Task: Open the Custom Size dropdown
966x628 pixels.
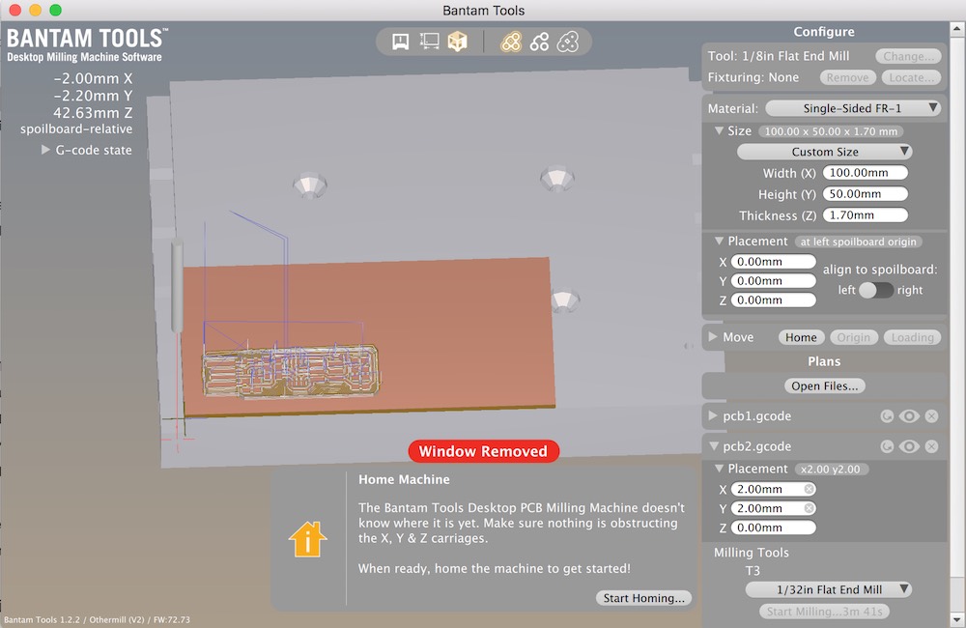Action: (x=824, y=152)
